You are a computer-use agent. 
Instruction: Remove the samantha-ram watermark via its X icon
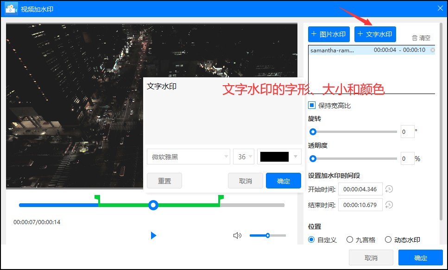click(x=432, y=50)
